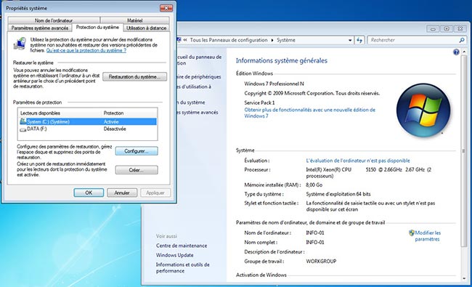472x287 pixels.
Task: Click the System (C:) drive icon
Action: point(23,121)
